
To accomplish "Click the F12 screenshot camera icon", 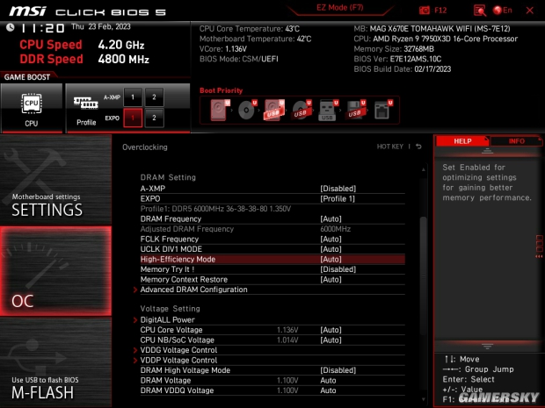I will 425,11.
